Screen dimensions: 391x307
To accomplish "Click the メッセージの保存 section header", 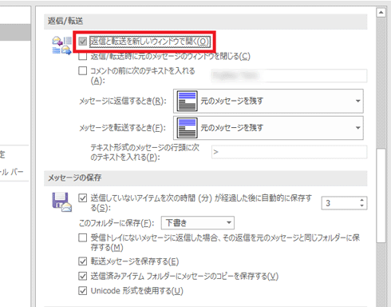I will [x=206, y=178].
